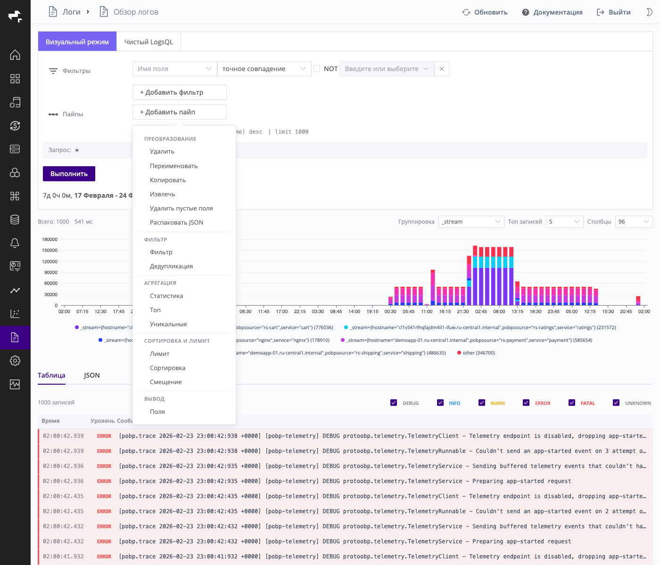660x565 pixels.
Task: Click the cyan rs-ratings legend dot
Action: 346,327
